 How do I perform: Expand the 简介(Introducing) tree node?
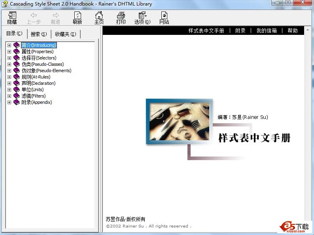9,45
